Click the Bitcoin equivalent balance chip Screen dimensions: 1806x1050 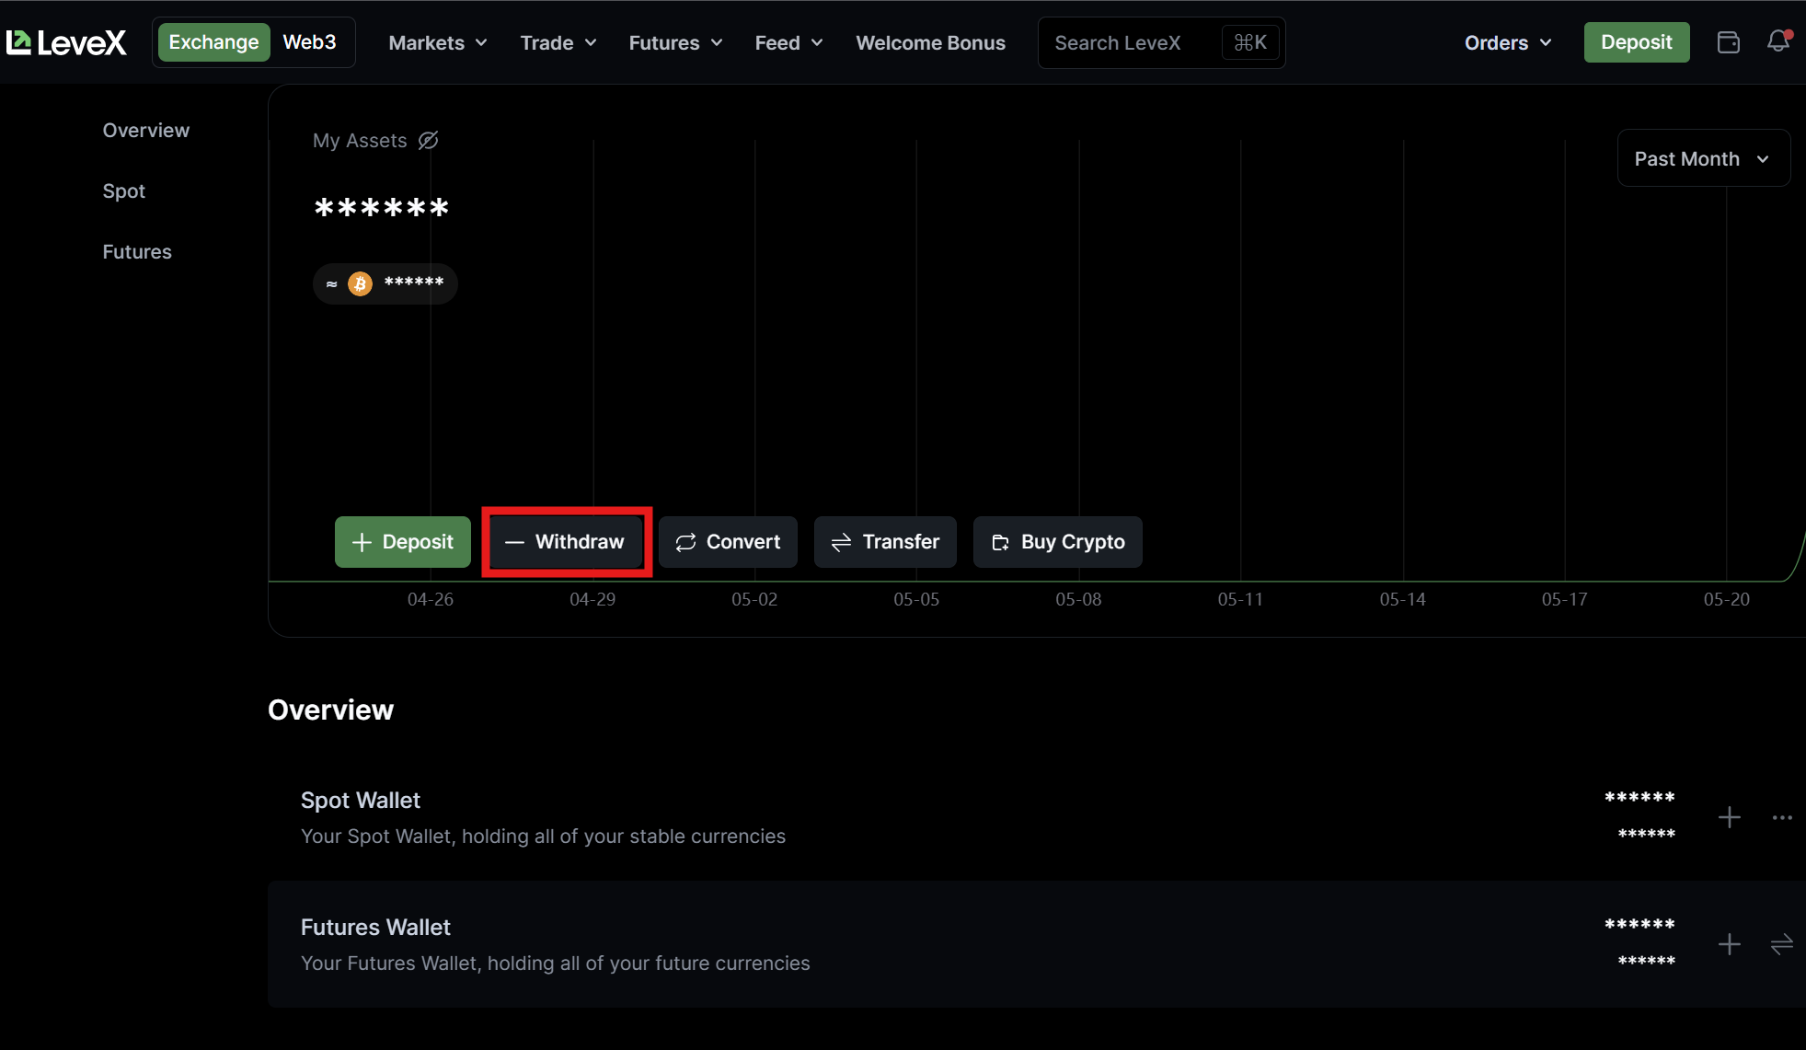[385, 283]
